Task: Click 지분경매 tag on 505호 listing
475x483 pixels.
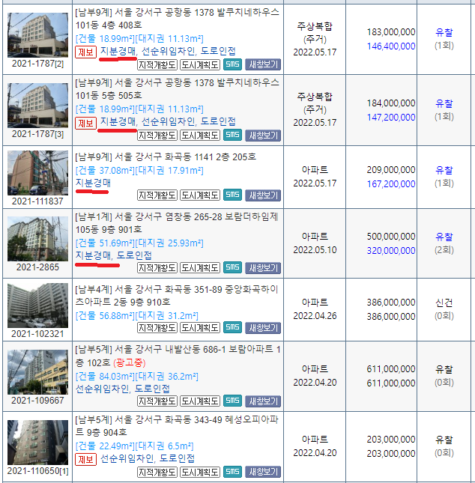Action: click(x=118, y=122)
